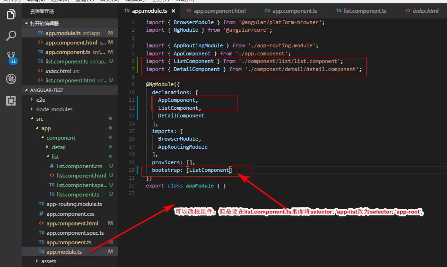Select app.component.ts in open editors list

pos(70,52)
